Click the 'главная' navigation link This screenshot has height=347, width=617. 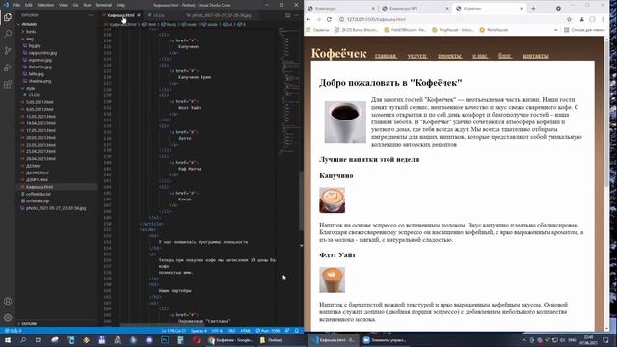(x=386, y=56)
